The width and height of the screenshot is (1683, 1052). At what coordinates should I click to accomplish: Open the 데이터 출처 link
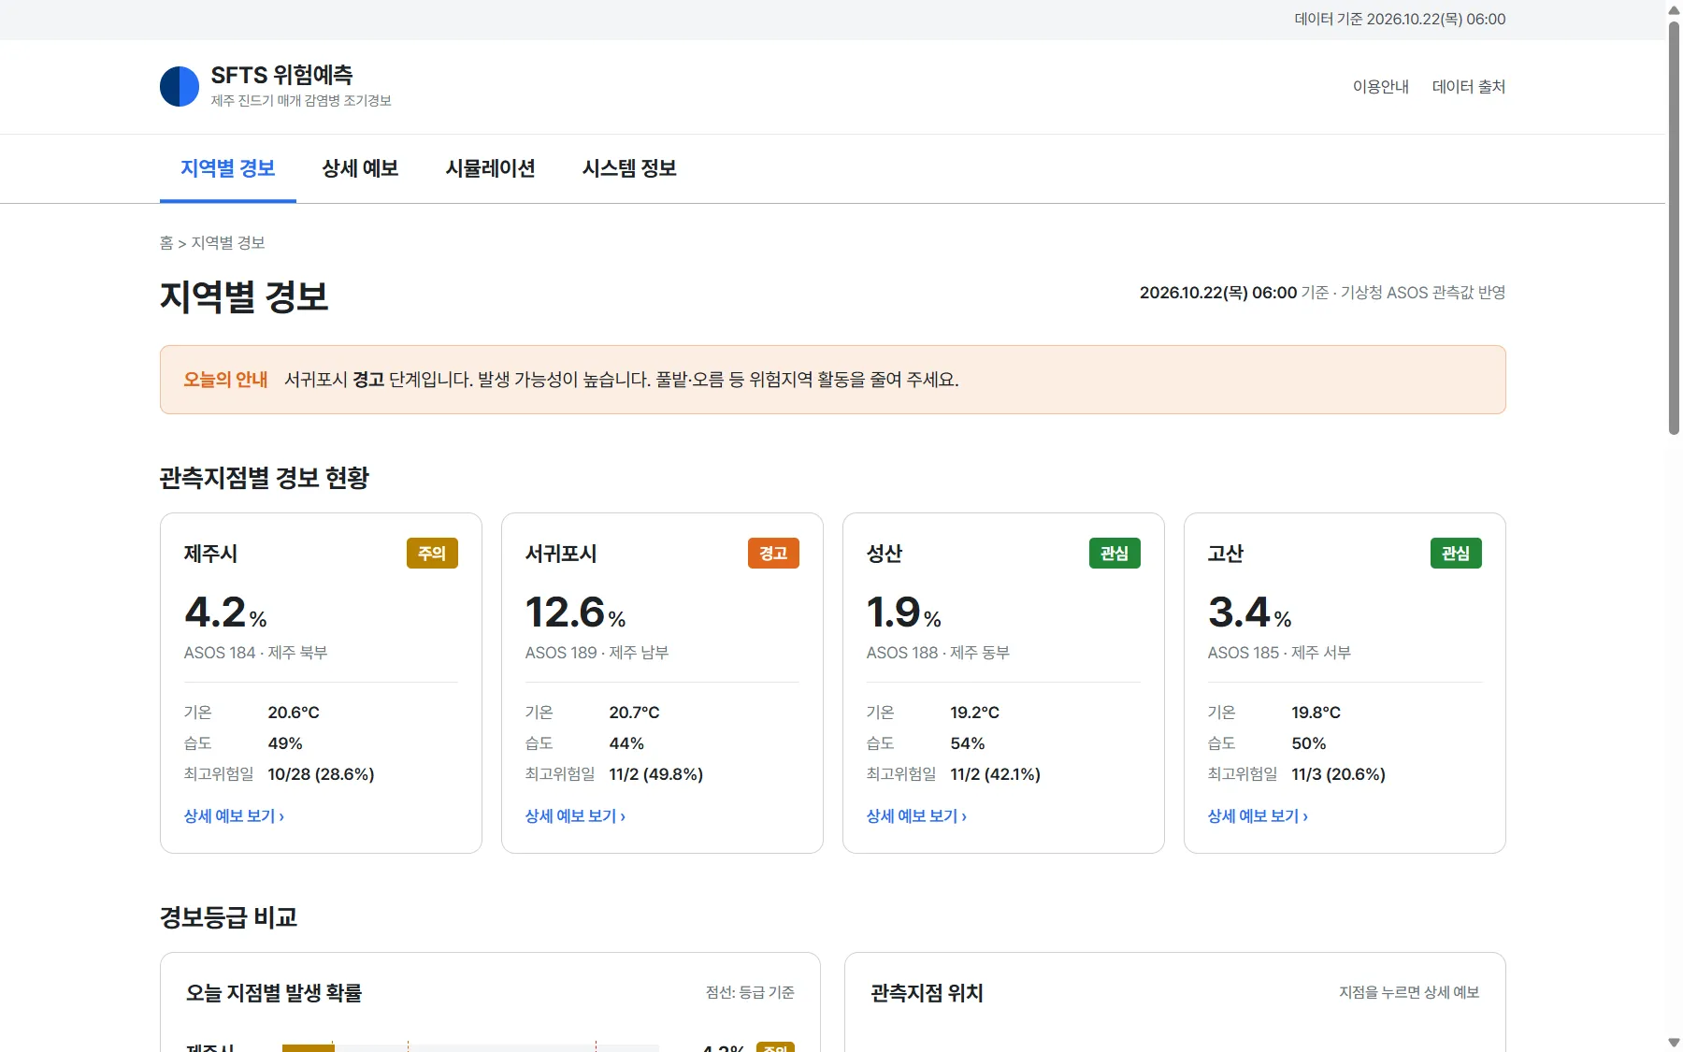1468,86
